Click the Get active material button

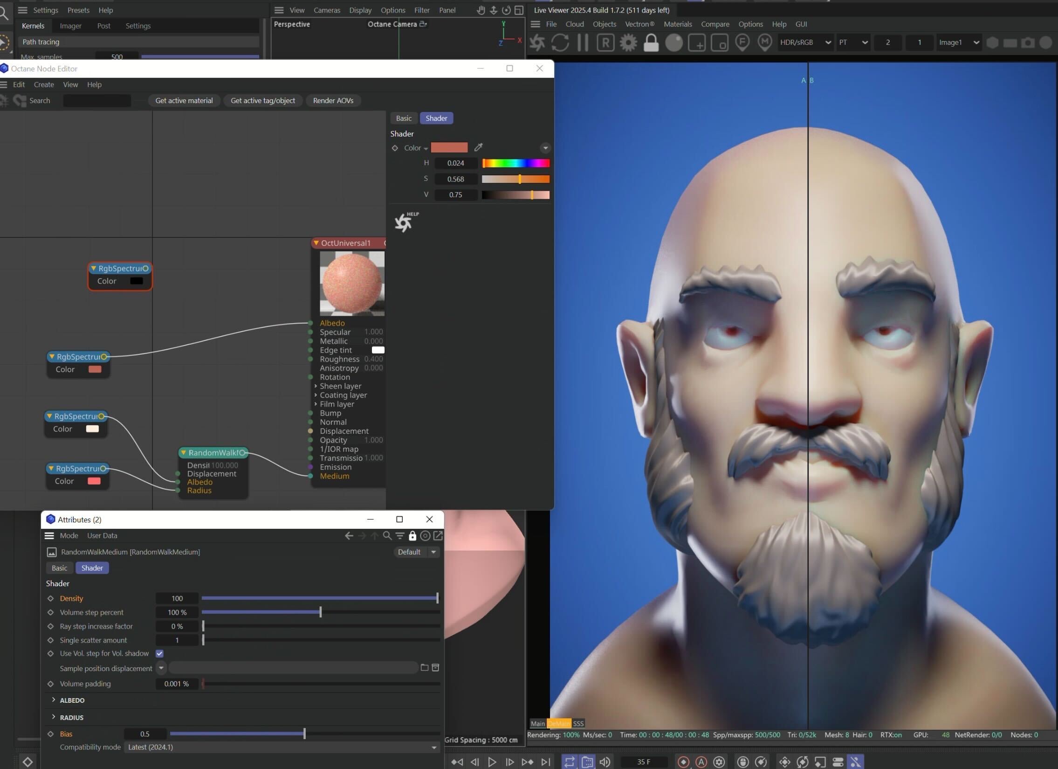(184, 100)
